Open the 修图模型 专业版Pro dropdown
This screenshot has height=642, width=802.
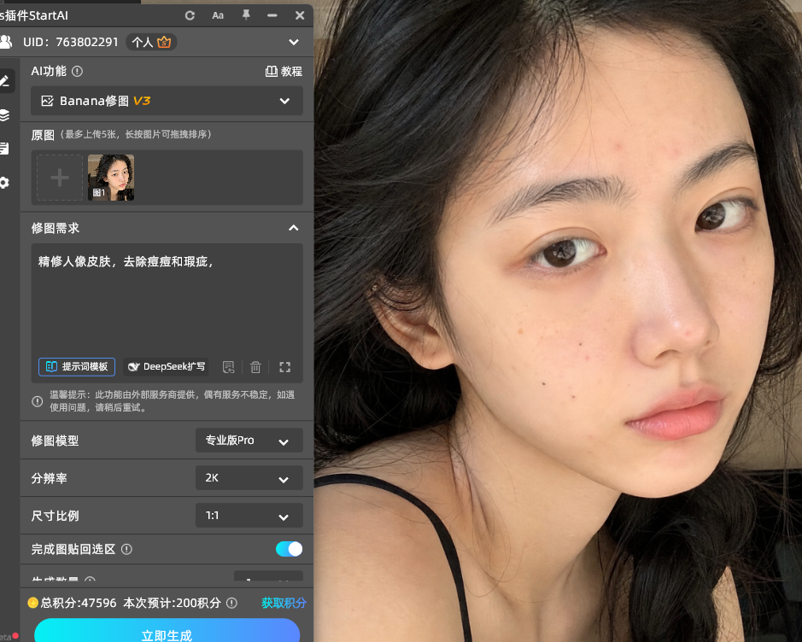[x=249, y=441]
